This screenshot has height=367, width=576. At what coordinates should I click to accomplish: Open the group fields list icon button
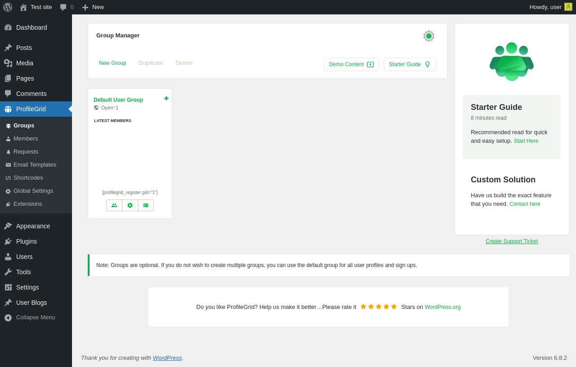click(x=146, y=205)
